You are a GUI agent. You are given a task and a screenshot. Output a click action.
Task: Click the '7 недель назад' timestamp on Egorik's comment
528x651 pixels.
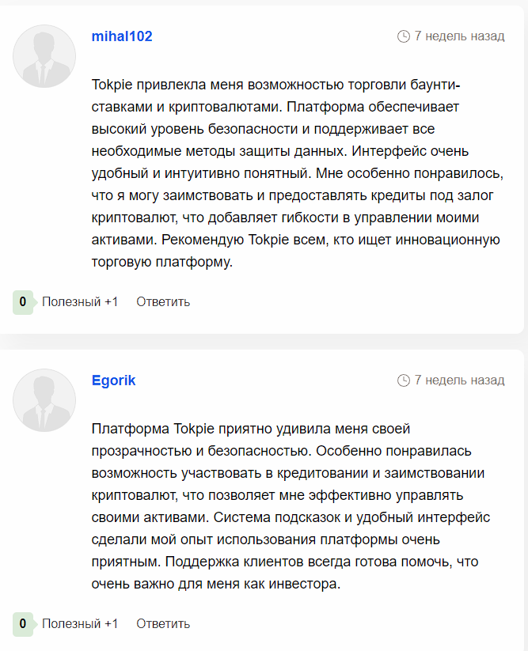[x=459, y=380]
